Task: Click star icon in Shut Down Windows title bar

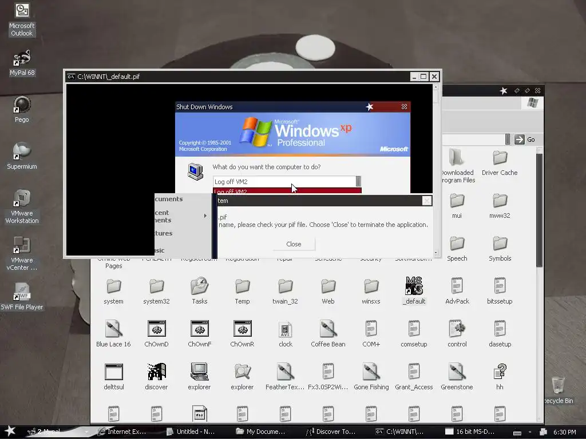Action: 370,107
